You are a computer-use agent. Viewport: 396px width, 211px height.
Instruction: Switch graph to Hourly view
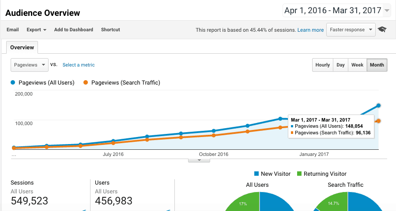(322, 65)
